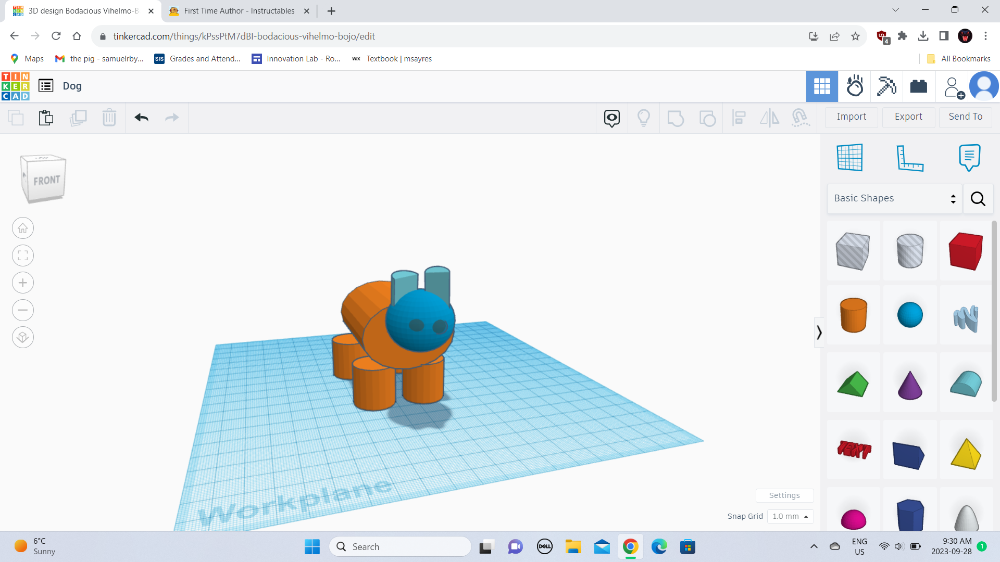Open the Snap Grid dropdown
This screenshot has height=562, width=1000.
pyautogui.click(x=791, y=516)
